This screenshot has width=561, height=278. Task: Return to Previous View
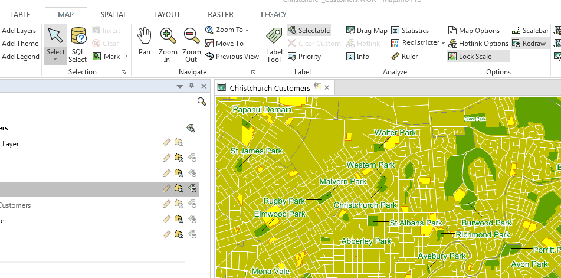(x=232, y=57)
